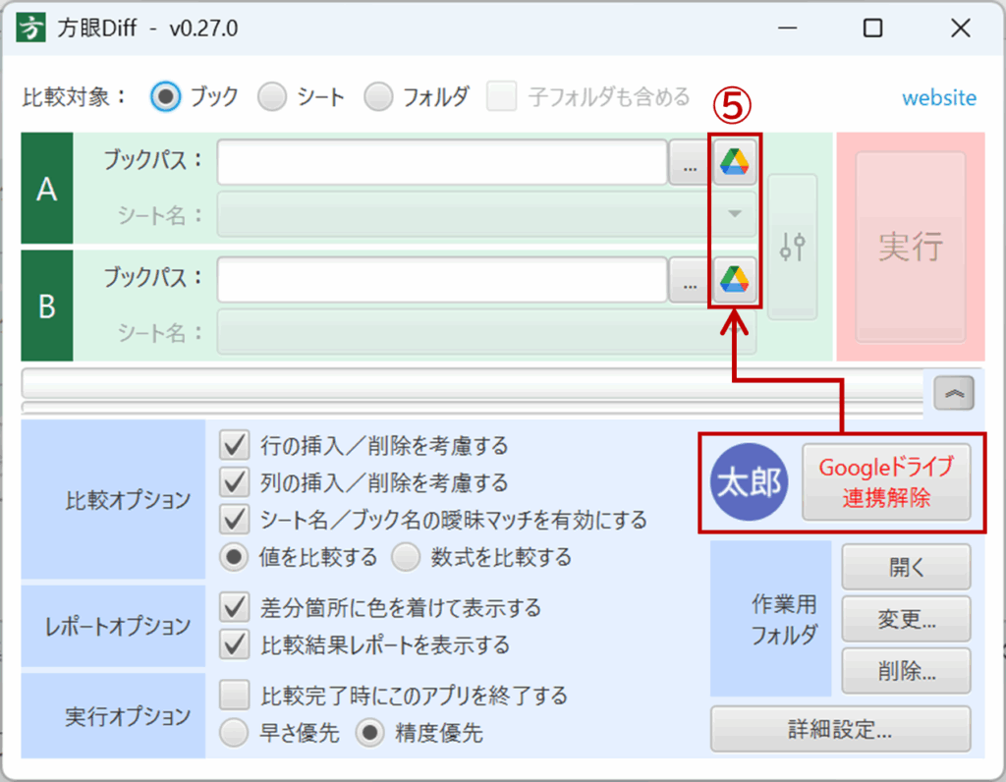This screenshot has height=782, width=1006.
Task: Open the sheet name dropdown for A
Action: click(x=735, y=214)
